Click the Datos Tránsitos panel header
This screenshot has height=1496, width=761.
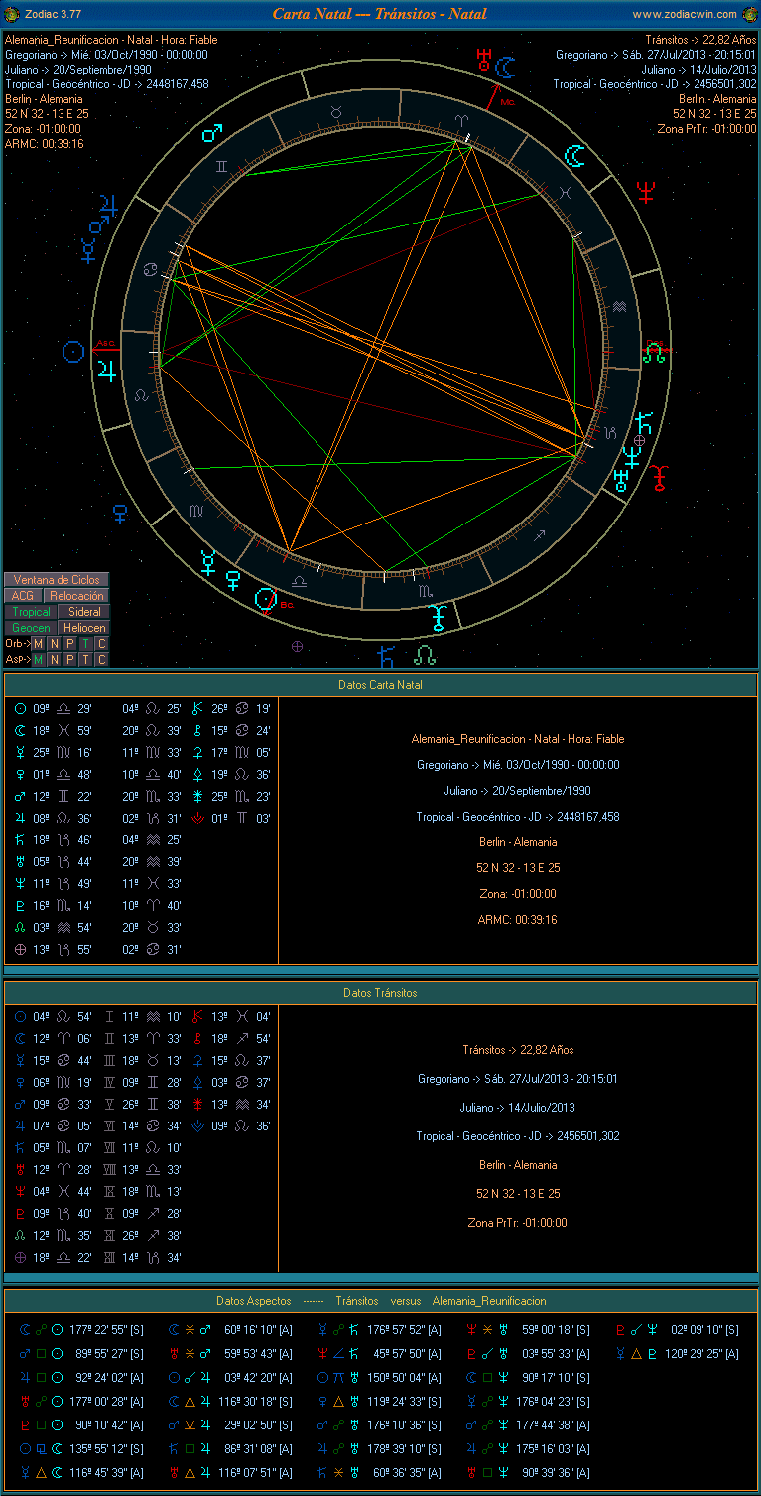(x=380, y=993)
